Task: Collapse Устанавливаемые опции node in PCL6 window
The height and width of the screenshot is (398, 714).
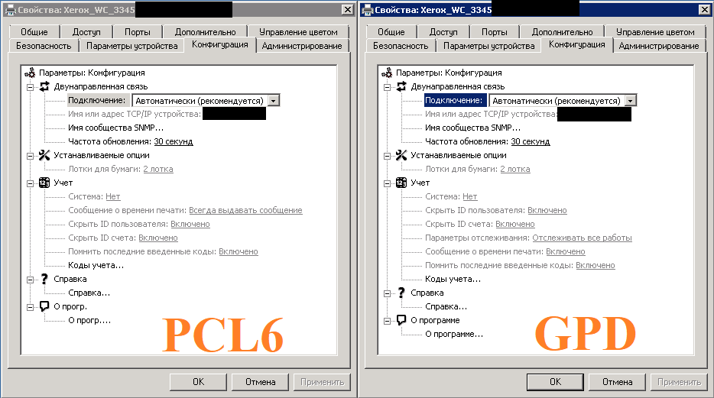Action: pos(30,156)
